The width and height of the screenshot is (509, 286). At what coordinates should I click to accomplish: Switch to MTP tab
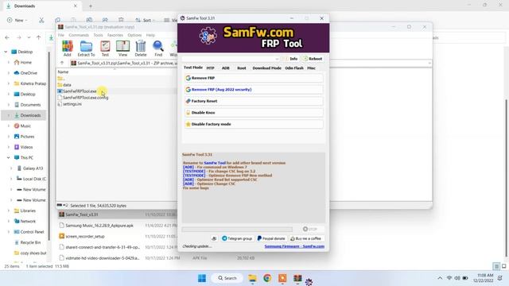point(210,68)
